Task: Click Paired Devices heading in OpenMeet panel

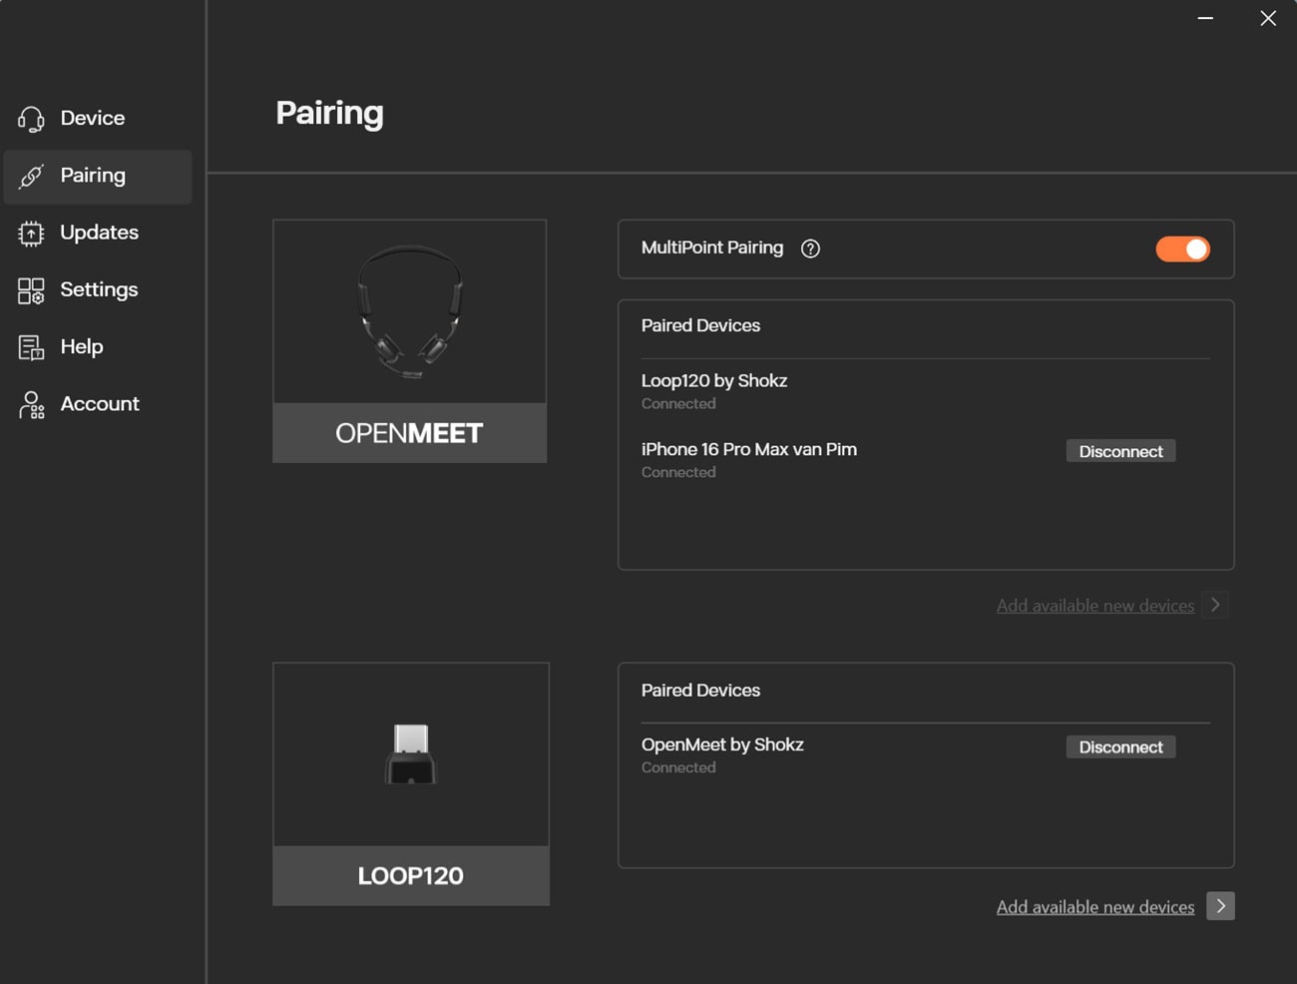Action: [700, 325]
